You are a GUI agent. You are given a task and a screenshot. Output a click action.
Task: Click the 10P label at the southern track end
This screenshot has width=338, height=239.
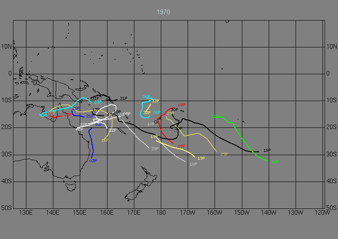(193, 164)
